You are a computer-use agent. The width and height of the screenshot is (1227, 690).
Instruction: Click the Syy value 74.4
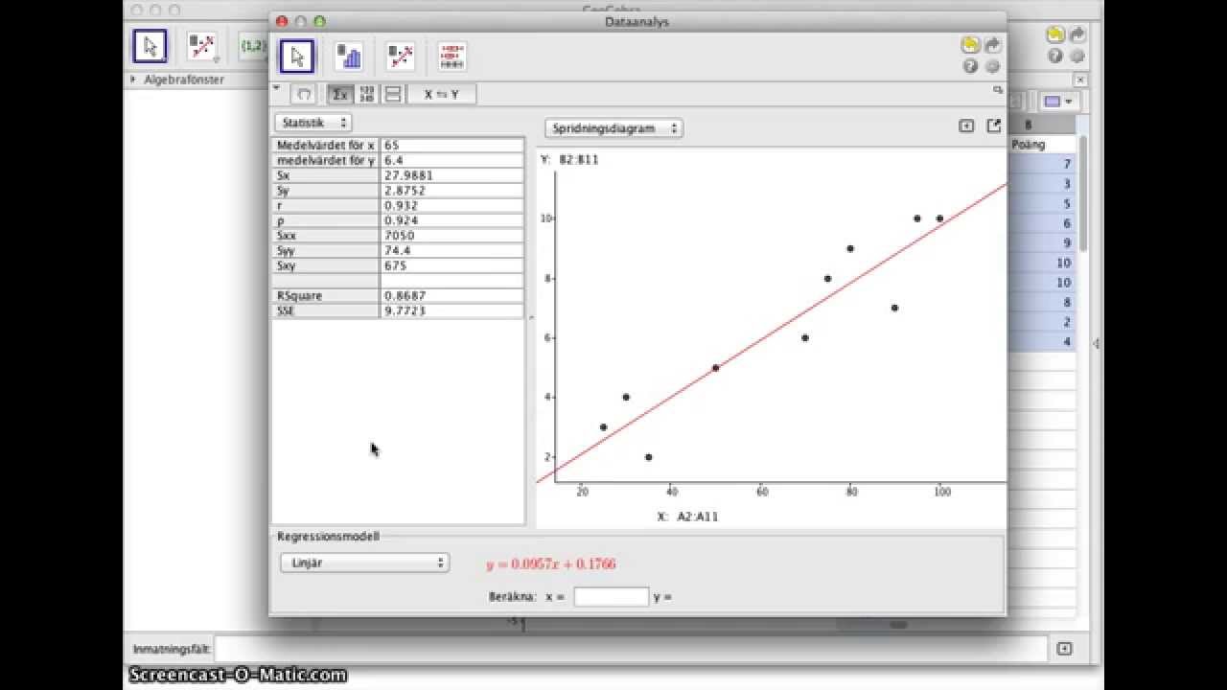point(452,250)
